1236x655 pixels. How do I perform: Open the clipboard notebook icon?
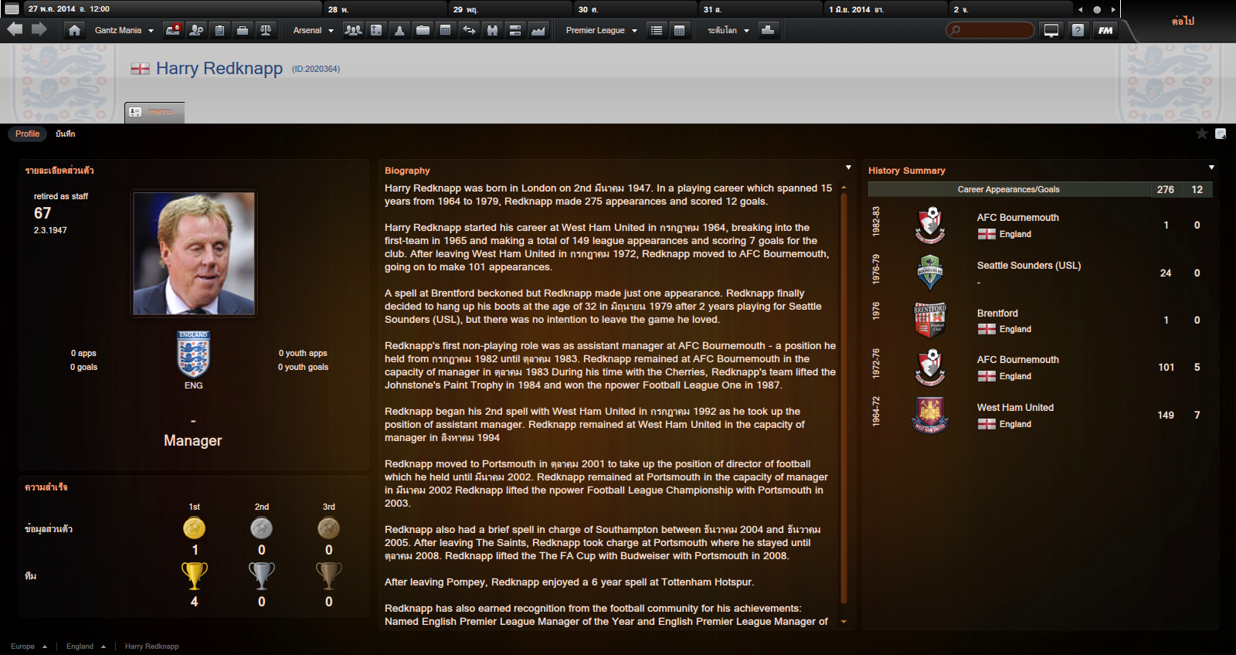point(219,30)
